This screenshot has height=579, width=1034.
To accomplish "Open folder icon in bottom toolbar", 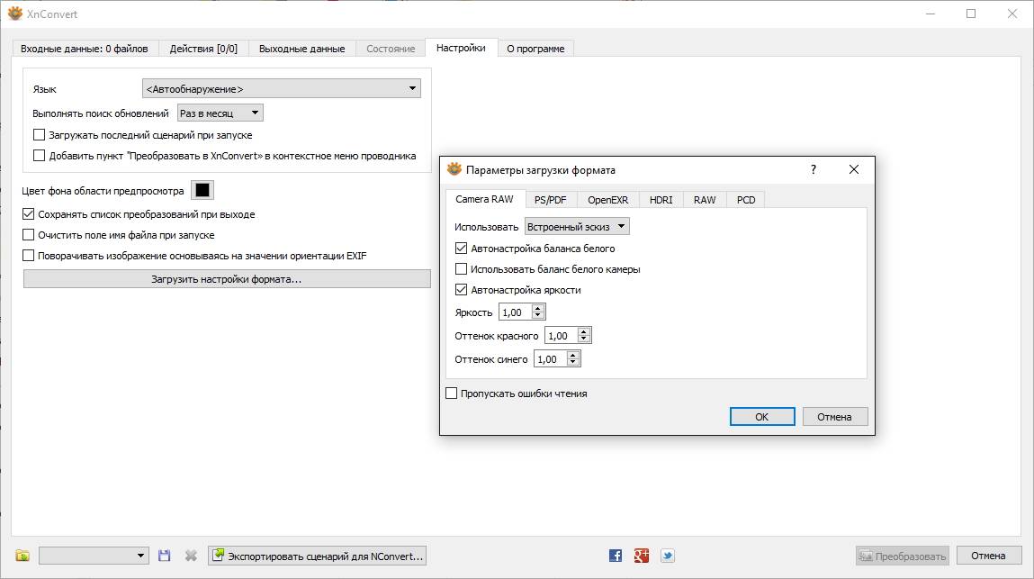I will [x=22, y=556].
